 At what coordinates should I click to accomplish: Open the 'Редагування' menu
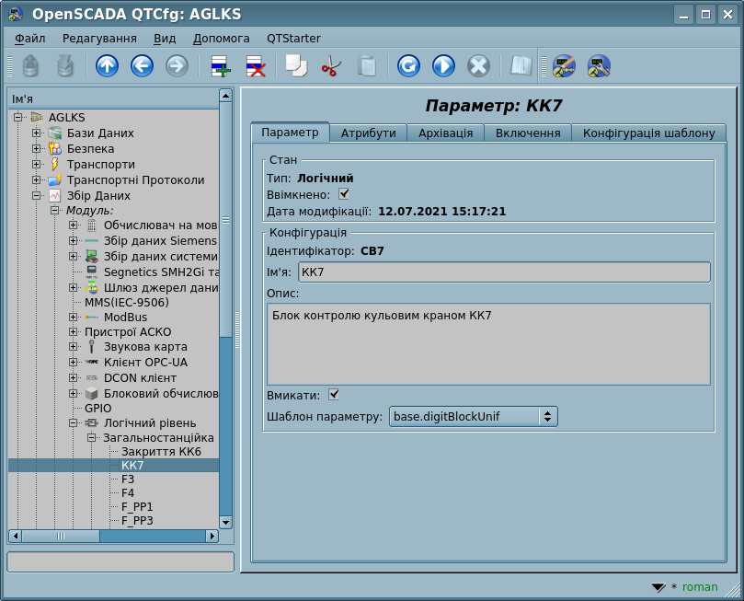[x=99, y=39]
